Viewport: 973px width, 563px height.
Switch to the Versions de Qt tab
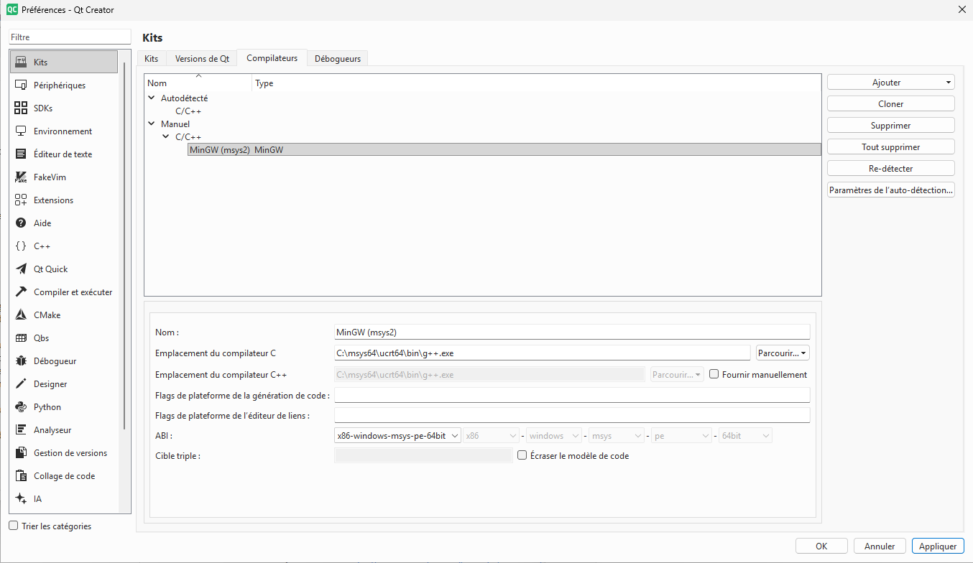(202, 59)
